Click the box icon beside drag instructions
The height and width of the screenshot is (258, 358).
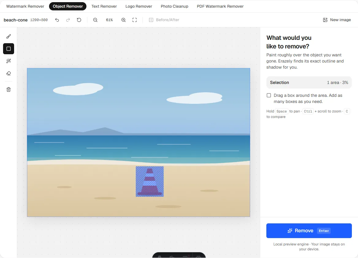click(269, 95)
